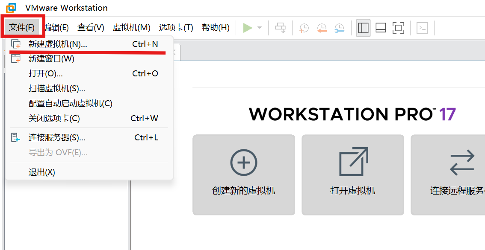Image resolution: width=485 pixels, height=250 pixels.
Task: Select 新建虚拟机(N)... menu entry
Action: coord(58,44)
